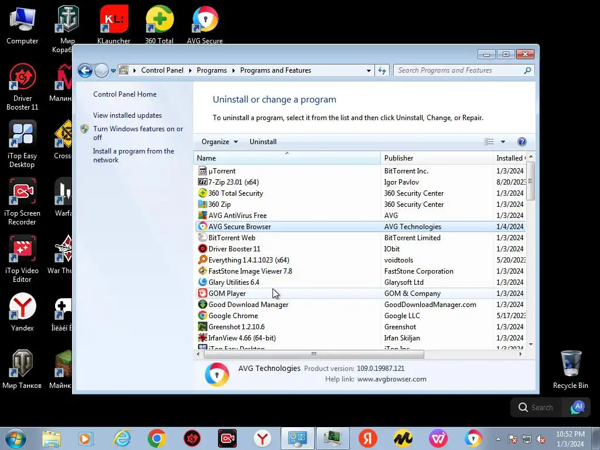This screenshot has width=600, height=450.
Task: Expand the view options dropdown arrow
Action: (503, 142)
